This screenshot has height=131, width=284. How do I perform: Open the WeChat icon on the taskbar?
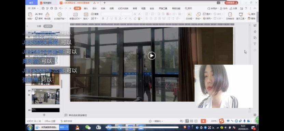pyautogui.click(x=88, y=127)
